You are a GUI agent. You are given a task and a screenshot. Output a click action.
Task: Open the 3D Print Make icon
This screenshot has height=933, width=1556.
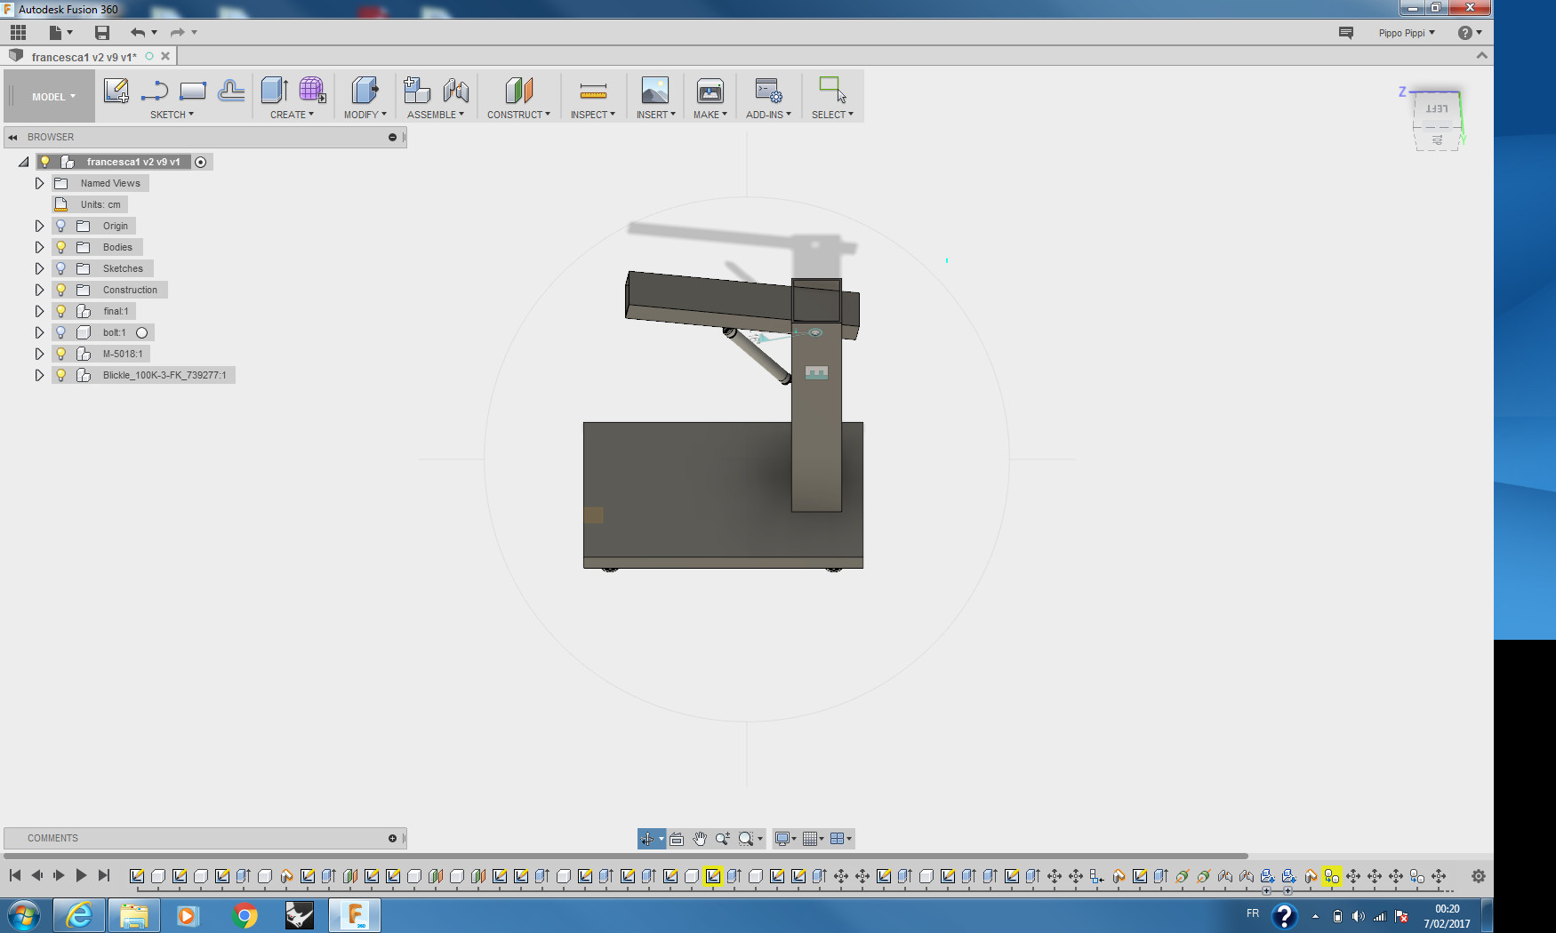click(x=710, y=91)
